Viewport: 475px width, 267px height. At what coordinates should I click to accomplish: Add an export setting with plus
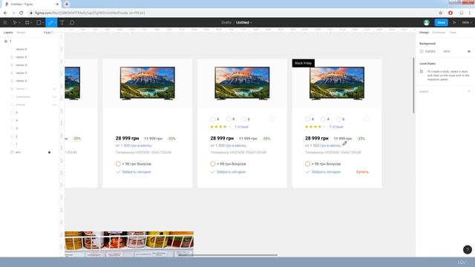tap(468, 91)
